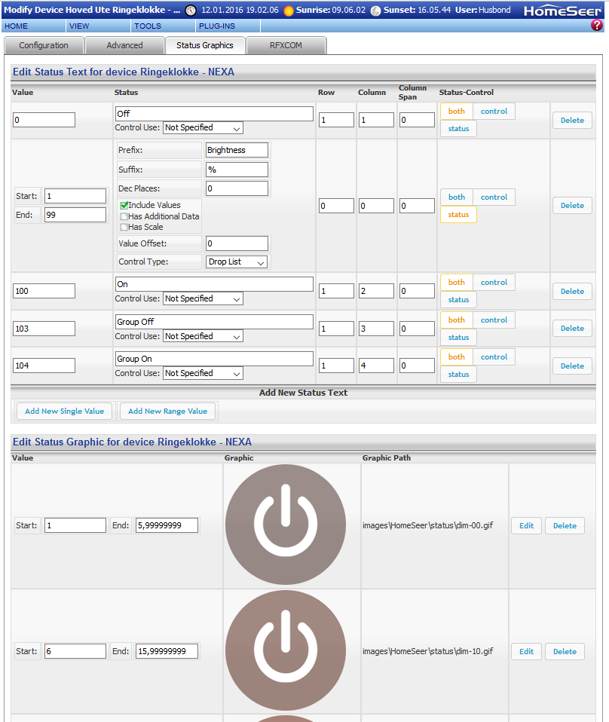The width and height of the screenshot is (609, 722).
Task: Select 'status' for the Group On row
Action: tap(458, 375)
